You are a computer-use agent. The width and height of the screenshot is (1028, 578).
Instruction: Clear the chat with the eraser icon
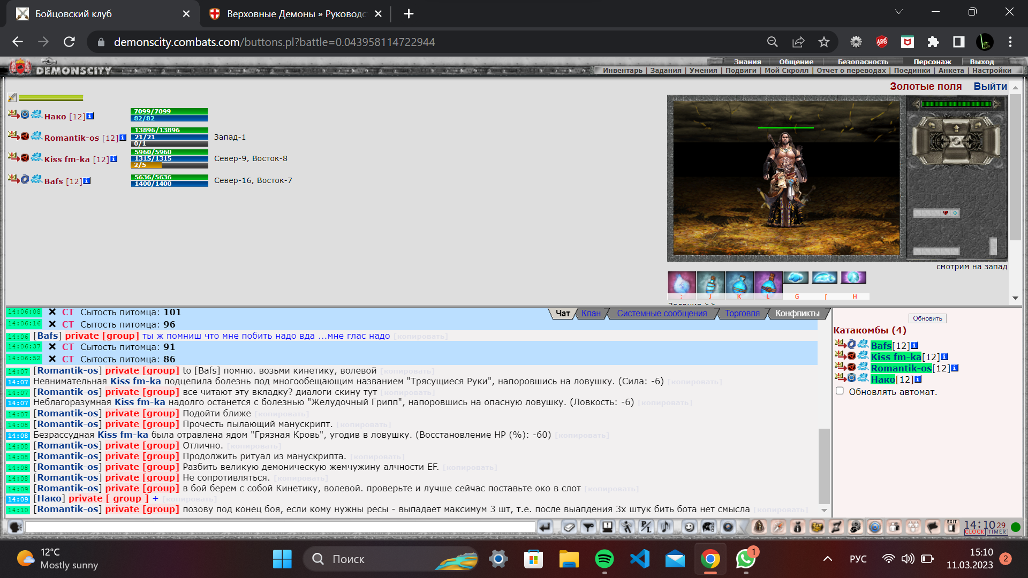(569, 527)
